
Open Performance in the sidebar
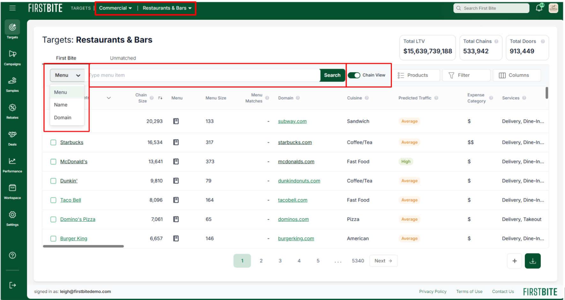tap(12, 165)
